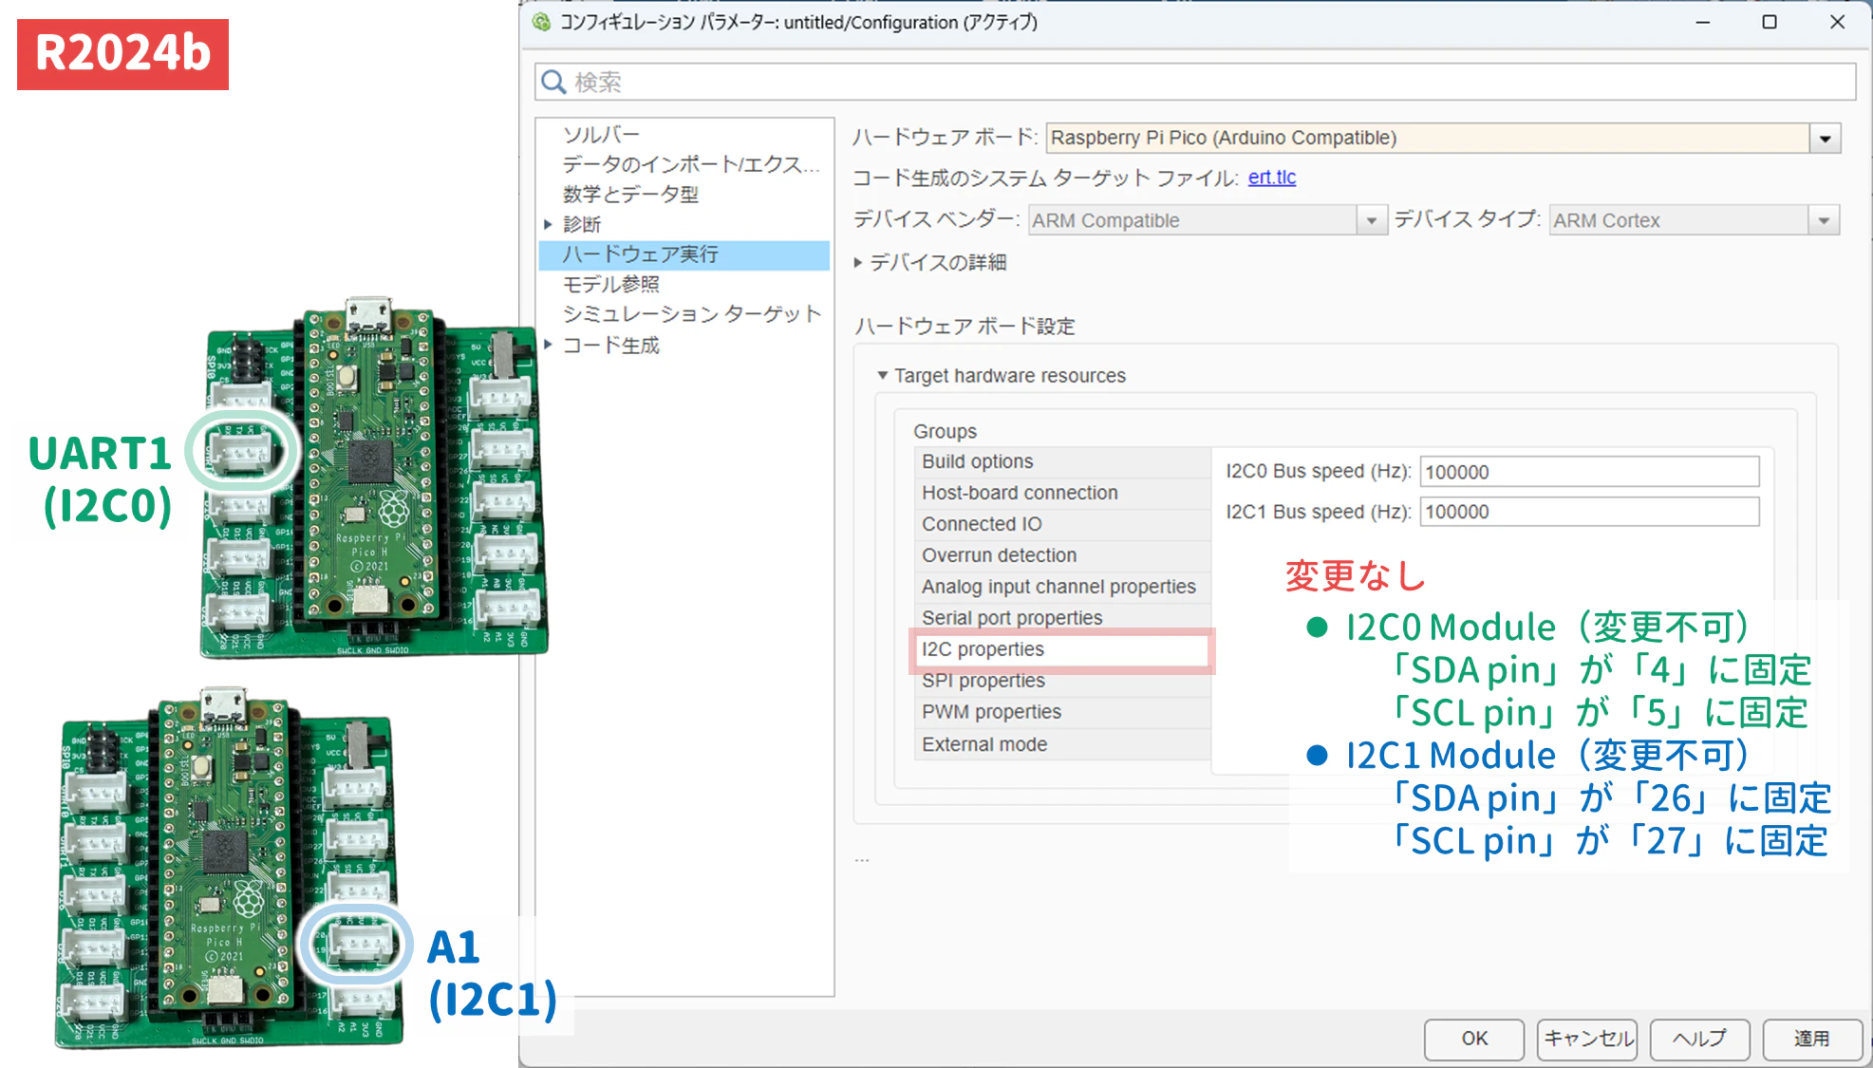Select PWM properties group
1873x1068 pixels.
pos(1062,712)
